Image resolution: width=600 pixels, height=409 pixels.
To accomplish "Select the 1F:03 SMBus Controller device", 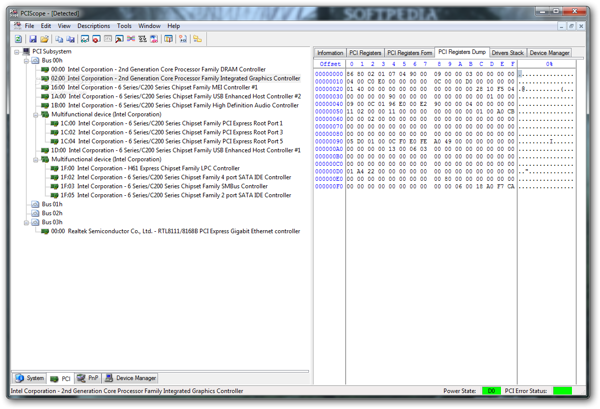I will [164, 186].
